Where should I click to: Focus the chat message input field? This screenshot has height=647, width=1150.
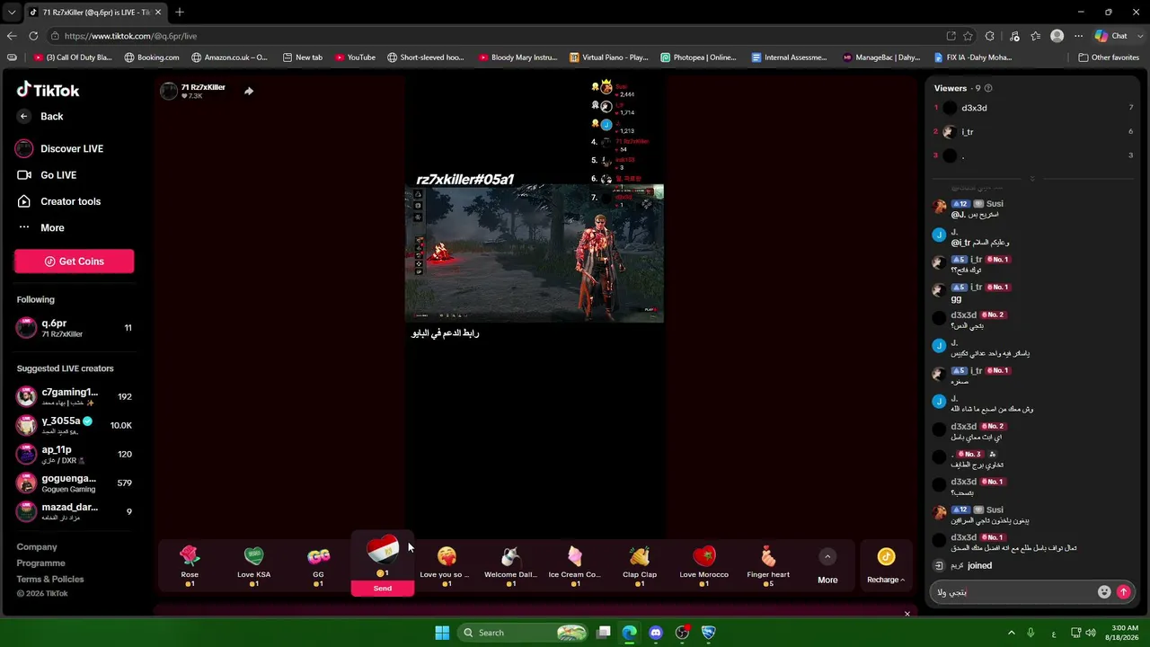pos(1012,592)
